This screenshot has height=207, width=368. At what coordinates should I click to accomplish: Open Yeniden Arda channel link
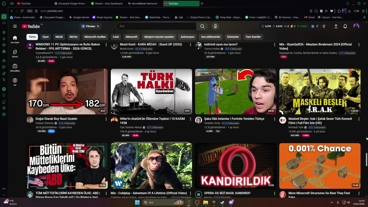pyautogui.click(x=212, y=123)
